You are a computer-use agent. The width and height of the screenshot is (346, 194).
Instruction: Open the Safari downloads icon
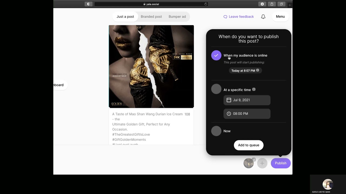[262, 4]
